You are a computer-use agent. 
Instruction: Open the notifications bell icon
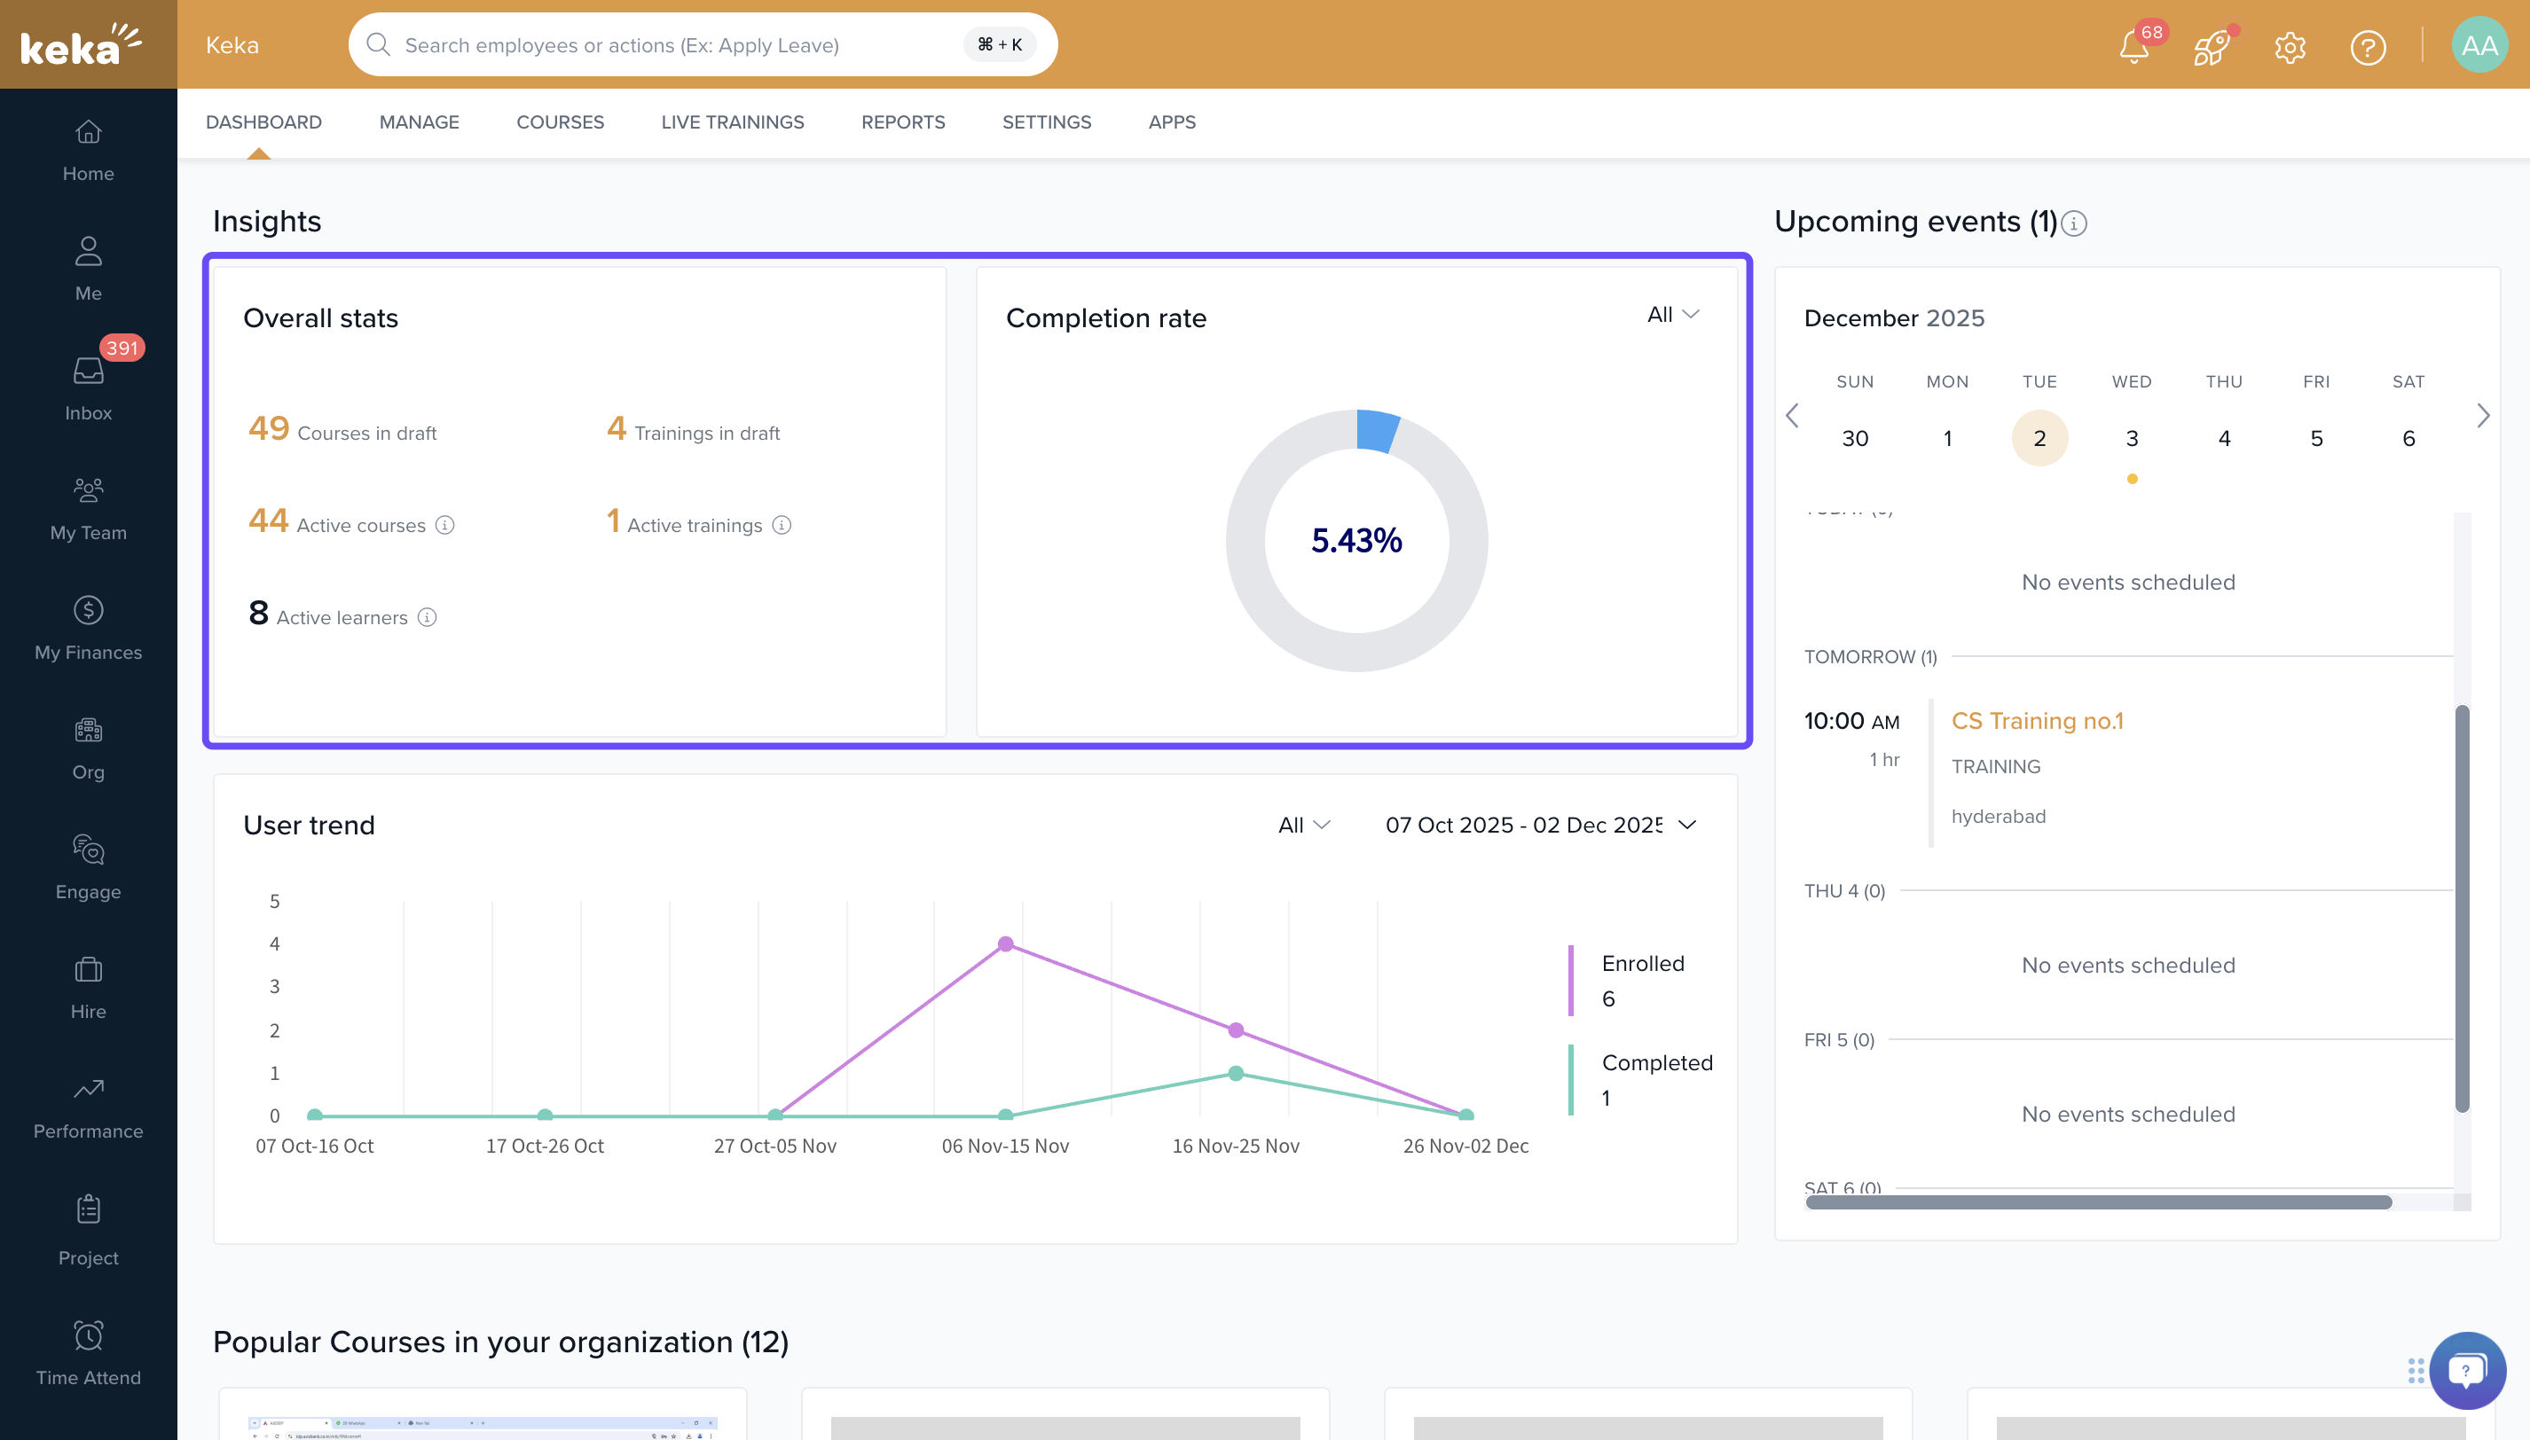(2133, 46)
